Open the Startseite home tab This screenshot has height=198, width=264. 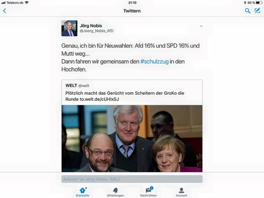click(82, 192)
